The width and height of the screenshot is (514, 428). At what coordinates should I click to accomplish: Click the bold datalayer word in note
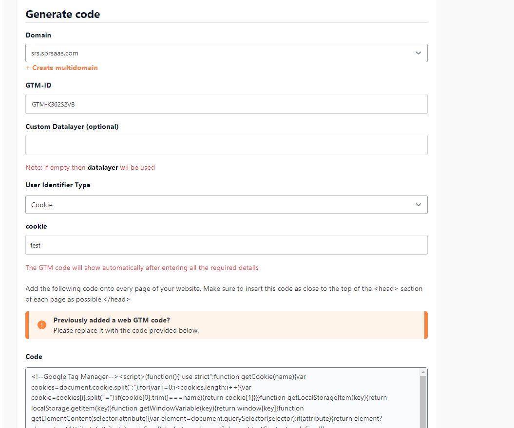pyautogui.click(x=103, y=167)
